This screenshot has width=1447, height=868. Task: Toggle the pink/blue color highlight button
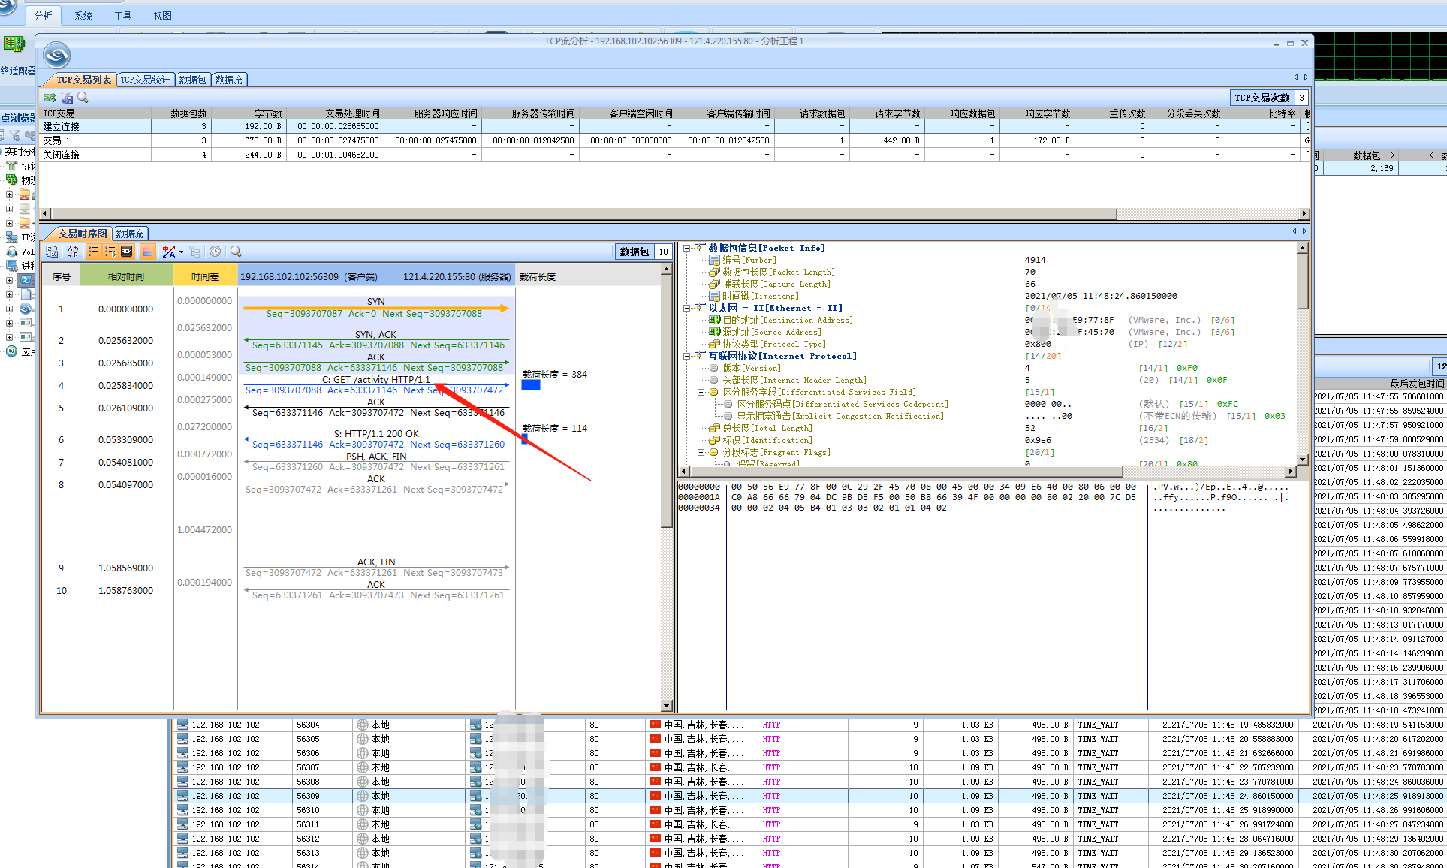(148, 252)
